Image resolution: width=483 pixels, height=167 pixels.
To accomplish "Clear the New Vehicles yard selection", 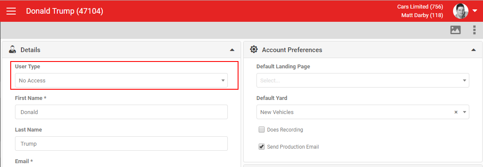I will click(x=456, y=112).
